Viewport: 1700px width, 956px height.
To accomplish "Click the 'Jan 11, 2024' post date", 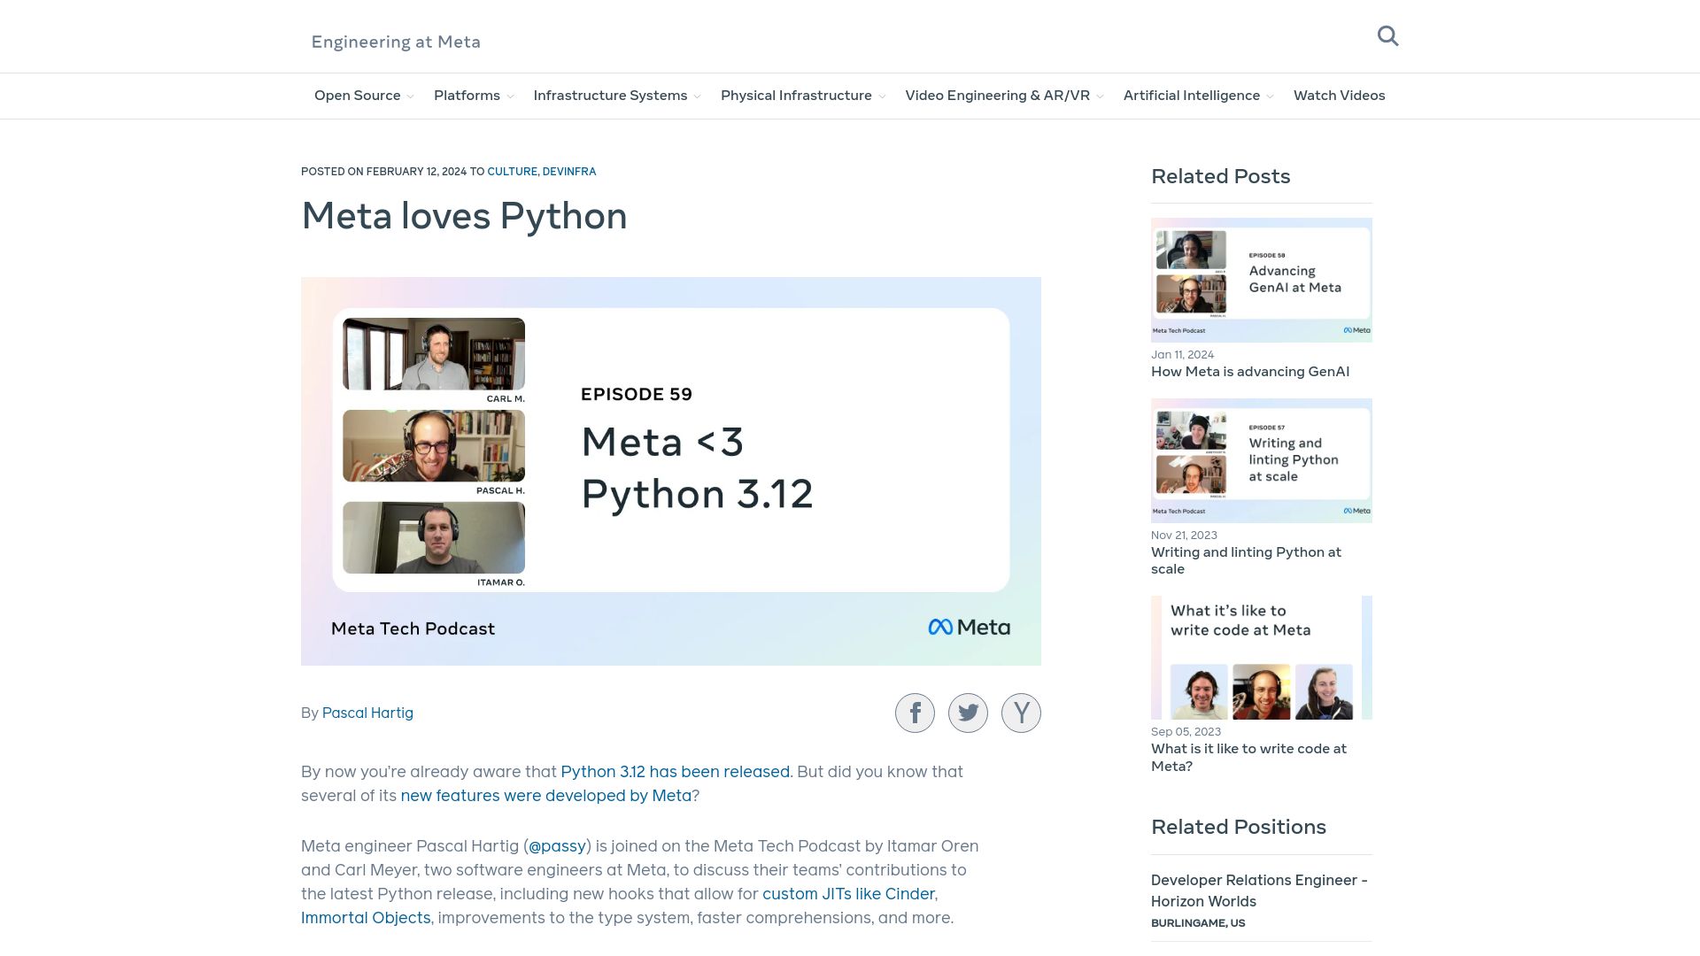I will click(x=1182, y=355).
